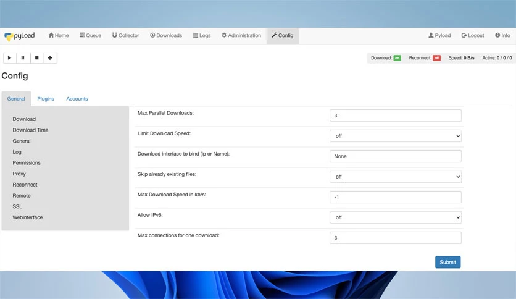Select Permissions in the sidebar
516x299 pixels.
[x=27, y=162]
